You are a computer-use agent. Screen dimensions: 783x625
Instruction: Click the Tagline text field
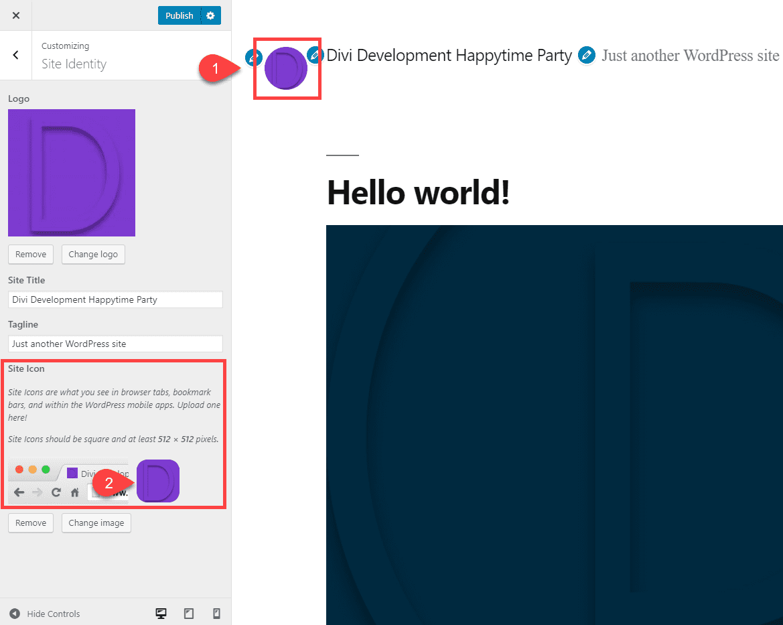(x=115, y=344)
